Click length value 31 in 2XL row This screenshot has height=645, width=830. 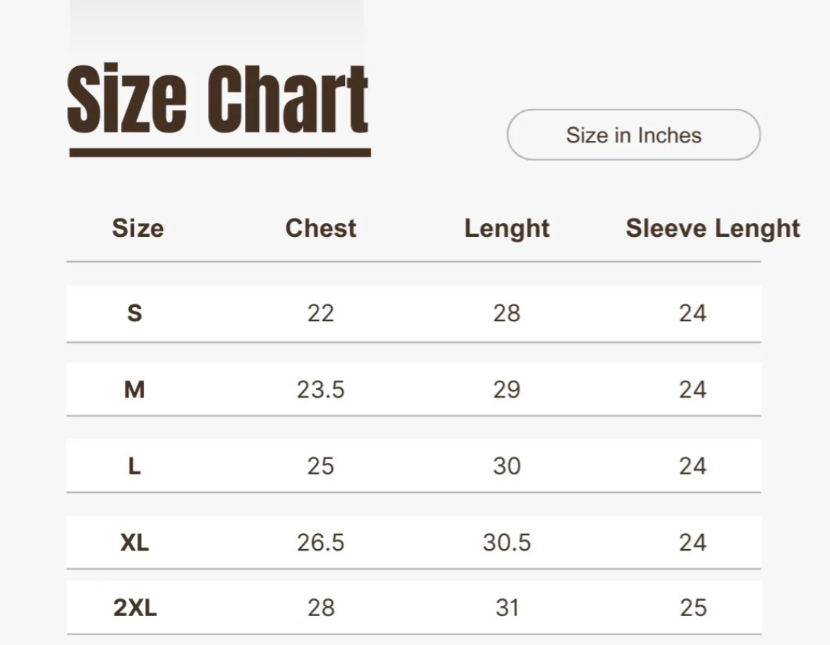(x=507, y=608)
